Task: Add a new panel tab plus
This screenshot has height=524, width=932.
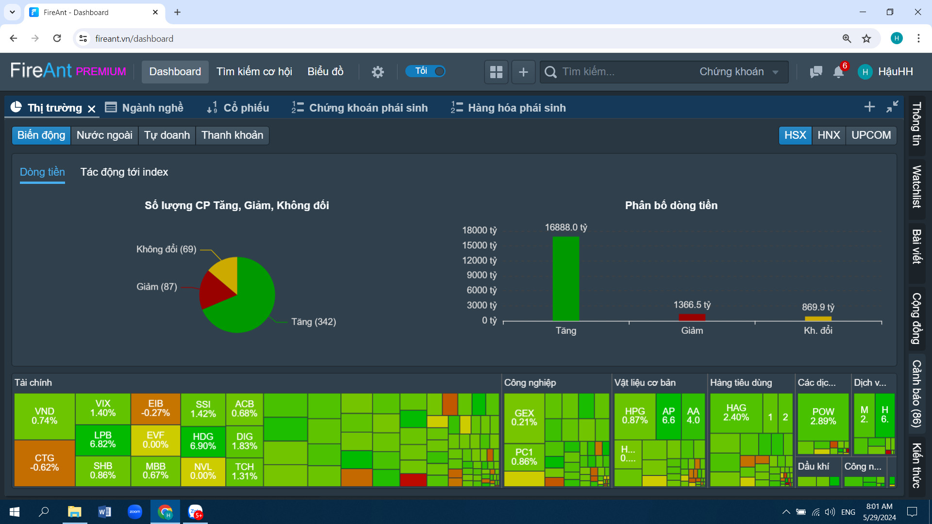Action: 869,107
